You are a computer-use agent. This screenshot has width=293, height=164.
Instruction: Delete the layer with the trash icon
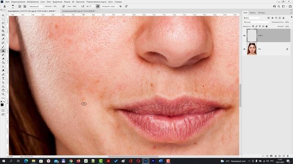(x=288, y=156)
